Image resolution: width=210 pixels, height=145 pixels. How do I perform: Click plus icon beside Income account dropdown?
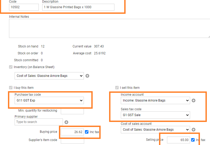pyautogui.click(x=194, y=100)
